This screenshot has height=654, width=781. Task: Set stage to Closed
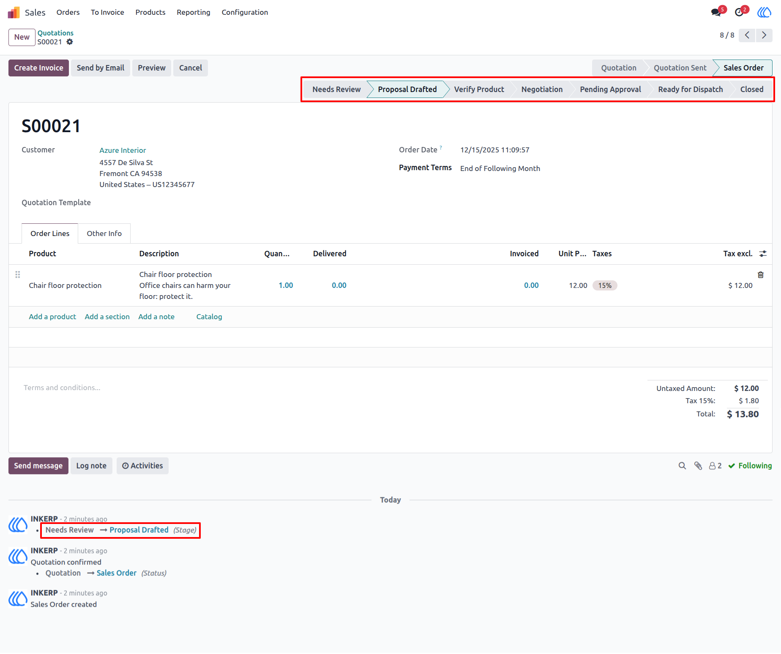(x=752, y=90)
